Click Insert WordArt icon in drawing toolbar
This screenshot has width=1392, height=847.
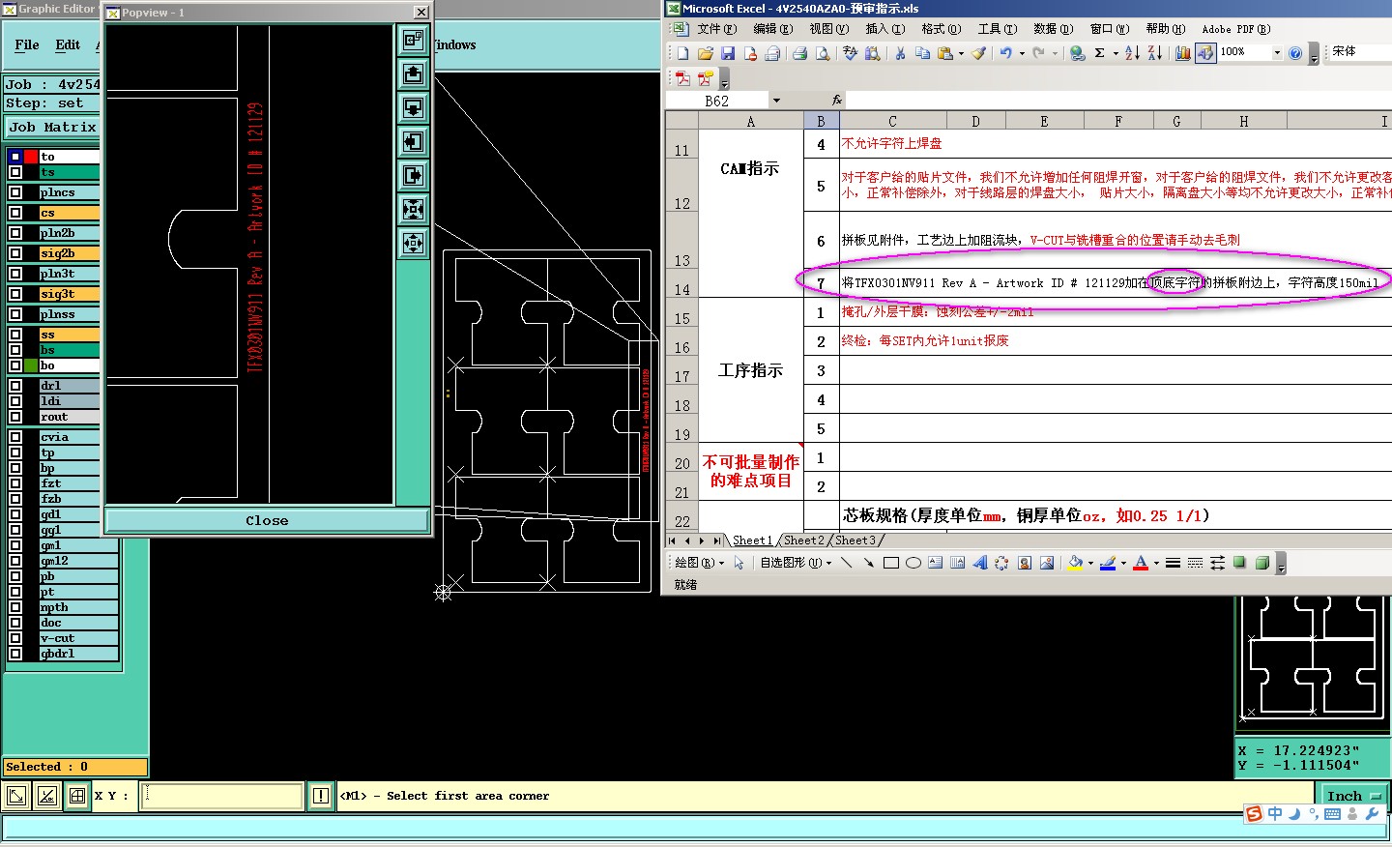[x=979, y=563]
